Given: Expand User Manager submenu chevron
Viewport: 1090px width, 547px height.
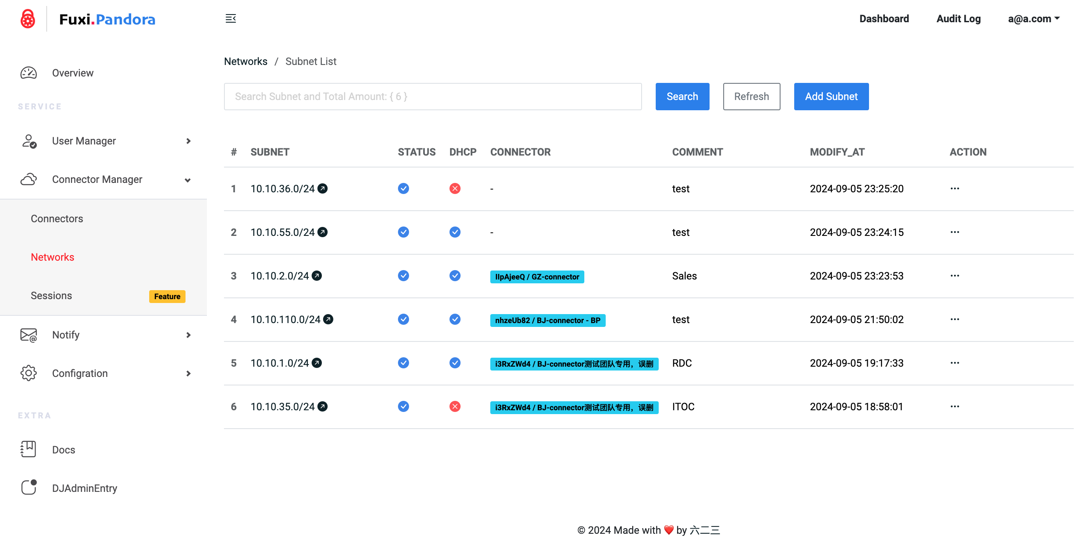Looking at the screenshot, I should click(x=188, y=141).
